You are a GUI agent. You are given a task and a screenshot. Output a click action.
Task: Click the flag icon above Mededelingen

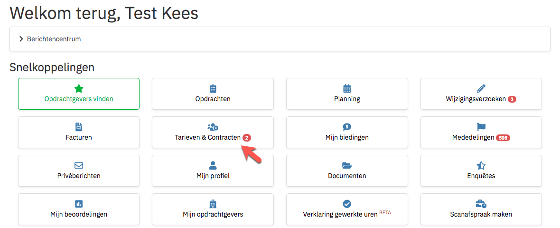(x=481, y=127)
